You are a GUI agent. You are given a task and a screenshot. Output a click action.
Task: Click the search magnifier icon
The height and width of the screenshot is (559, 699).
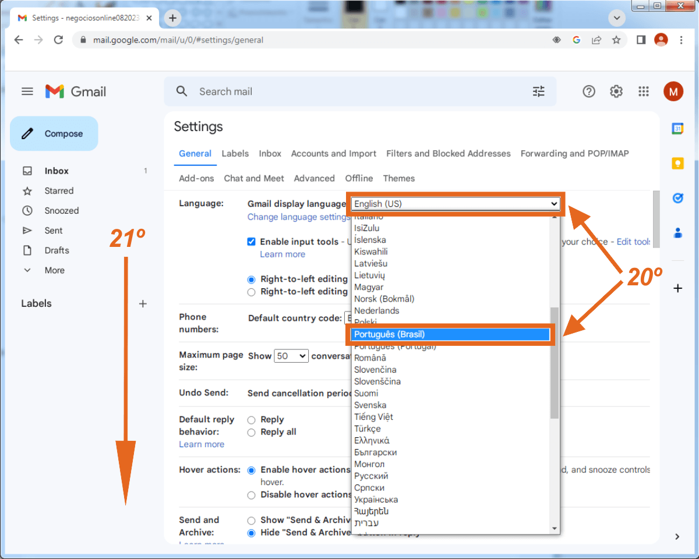182,91
